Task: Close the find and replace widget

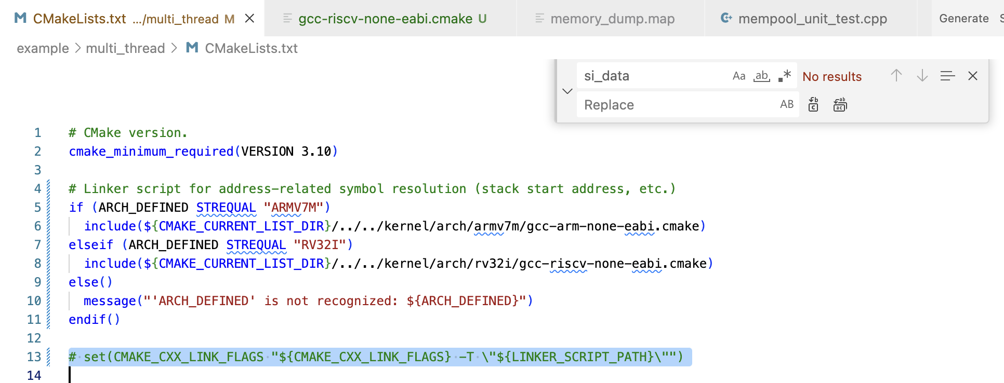Action: [973, 76]
